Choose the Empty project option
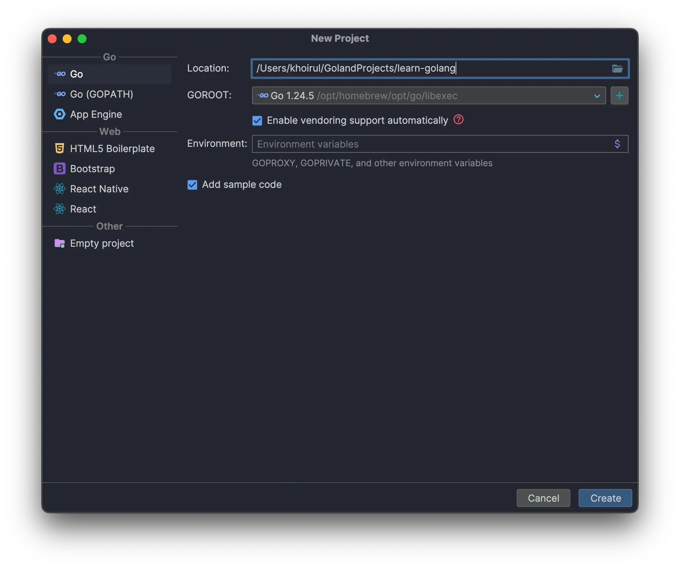 101,243
